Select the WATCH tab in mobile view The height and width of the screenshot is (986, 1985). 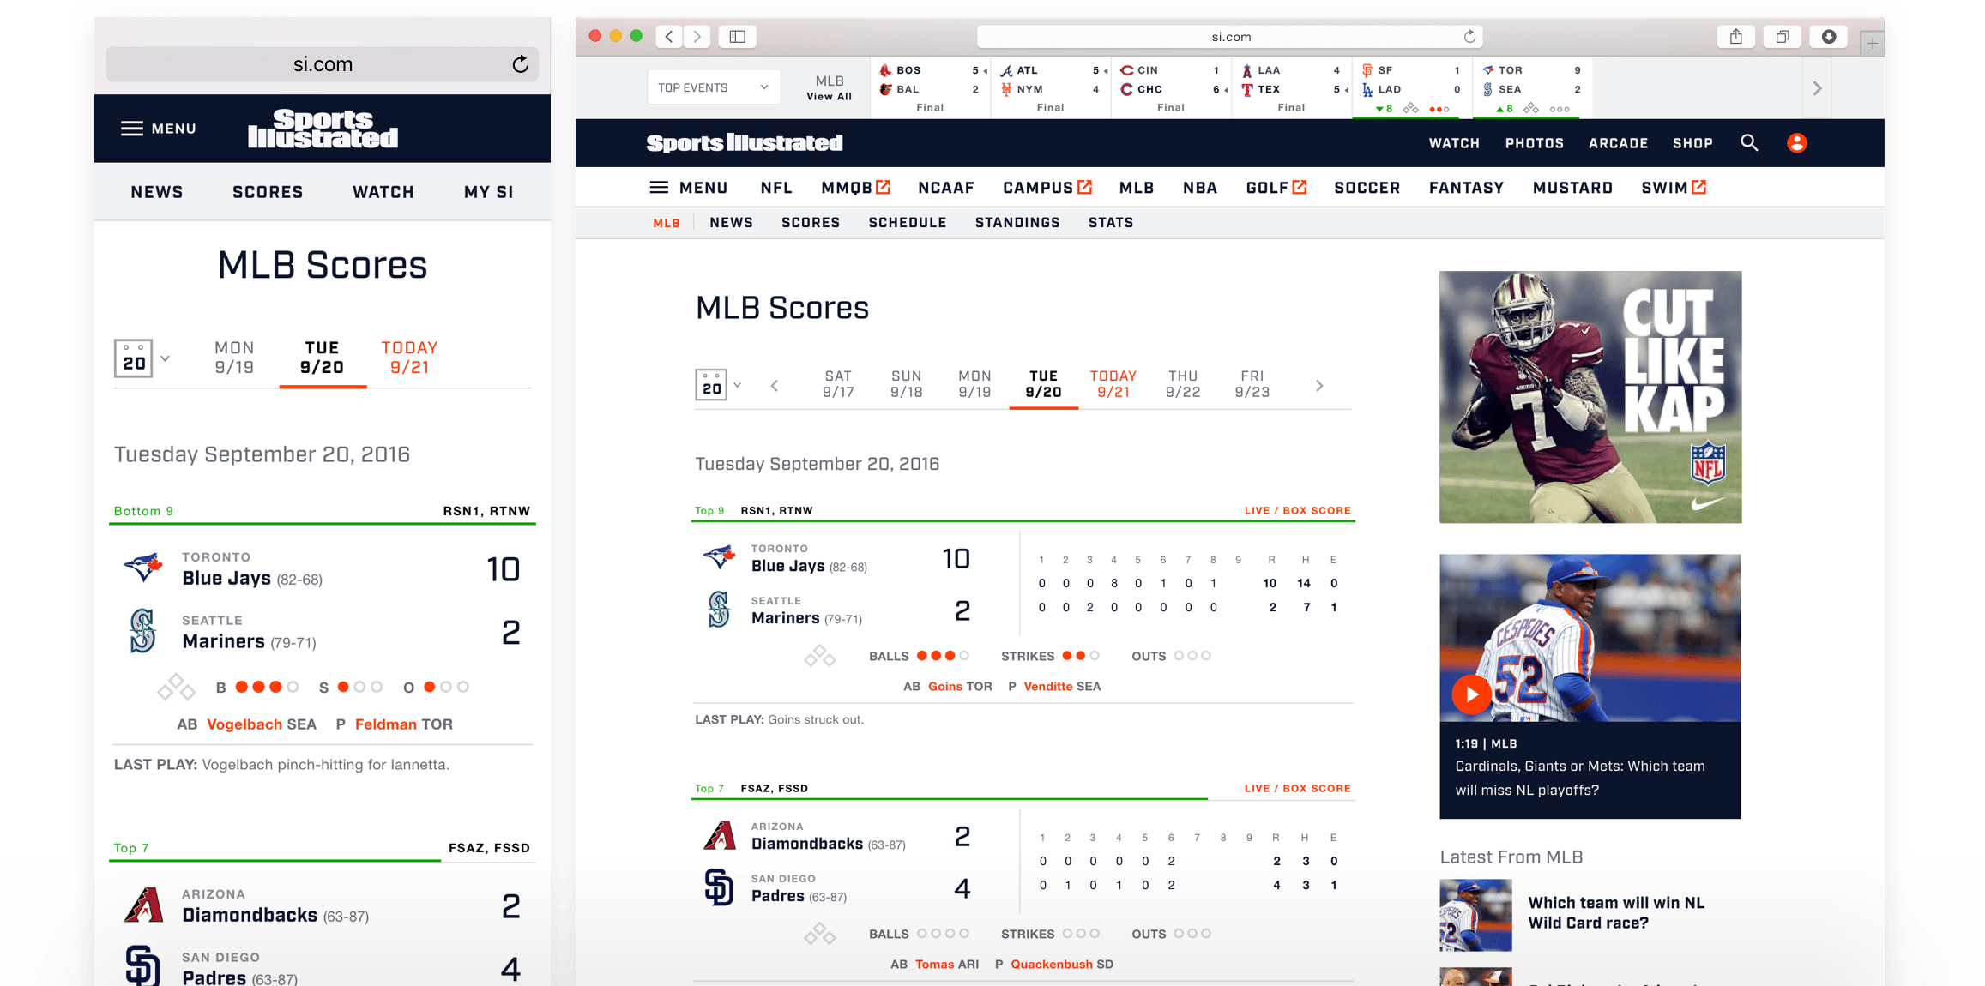pos(383,192)
